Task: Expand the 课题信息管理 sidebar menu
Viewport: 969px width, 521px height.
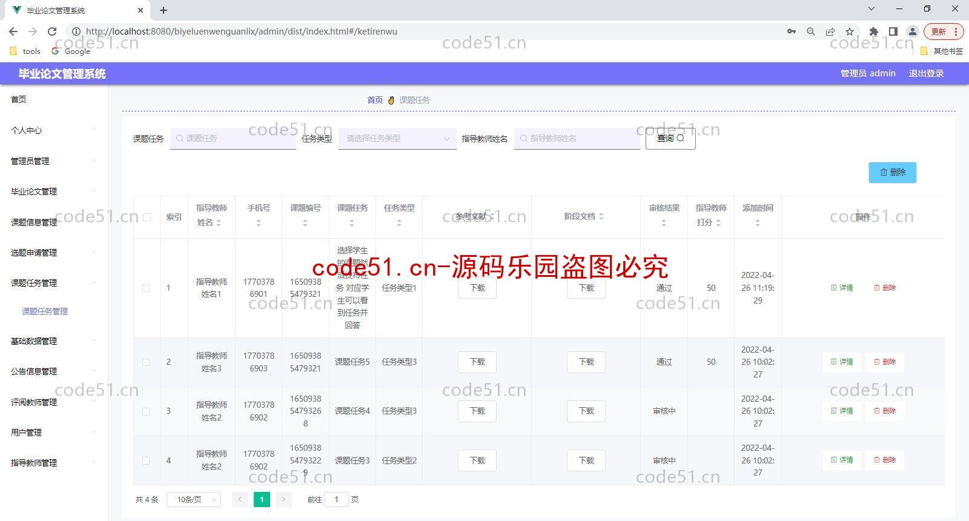Action: (54, 222)
